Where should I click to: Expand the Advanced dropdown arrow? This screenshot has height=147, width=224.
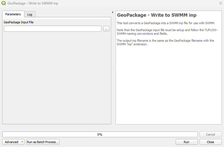pyautogui.click(x=22, y=142)
